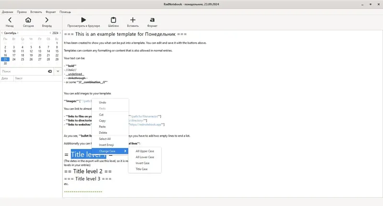The image size is (383, 206).
Task: Select day 12 in the calendar
Action: 31,51
